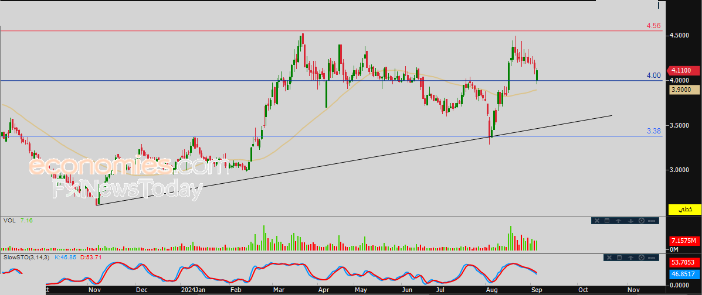
Task: Click the Nov 2024 date axis label
Action: pyautogui.click(x=633, y=290)
